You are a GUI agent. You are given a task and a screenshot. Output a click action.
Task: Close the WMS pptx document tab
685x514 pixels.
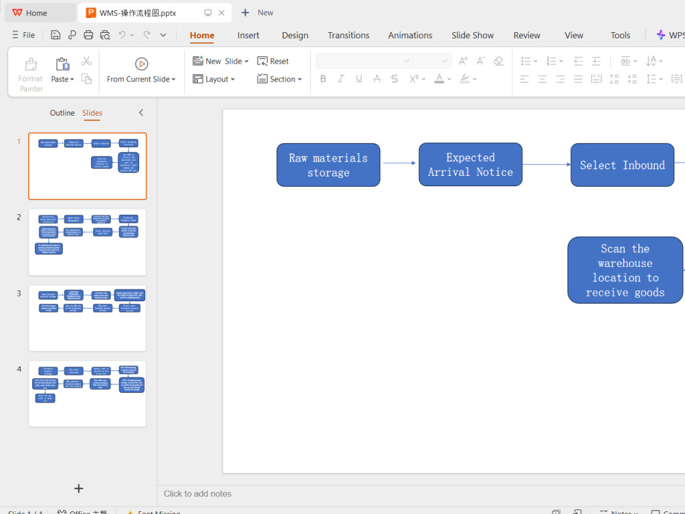(221, 12)
